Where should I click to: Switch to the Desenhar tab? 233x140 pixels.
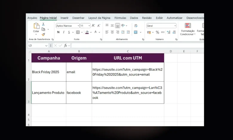tap(78, 18)
